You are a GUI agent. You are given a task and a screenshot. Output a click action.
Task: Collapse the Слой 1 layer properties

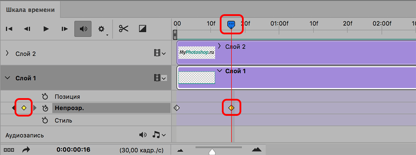click(7, 78)
